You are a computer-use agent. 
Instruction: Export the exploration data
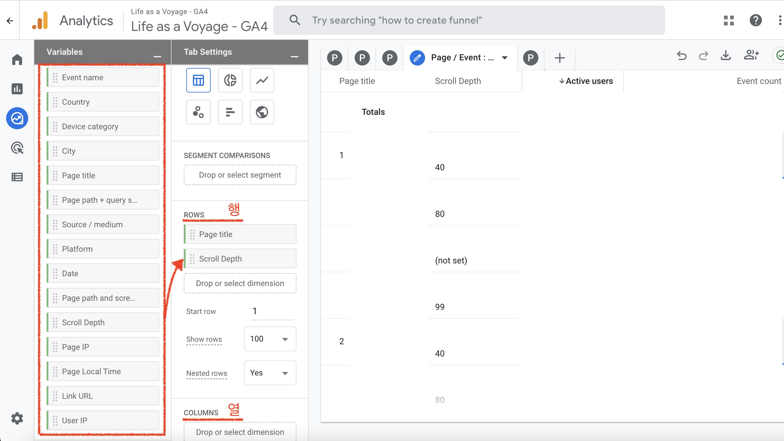click(x=726, y=56)
